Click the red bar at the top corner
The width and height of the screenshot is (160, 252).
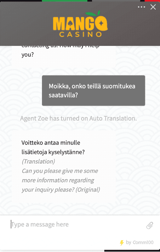tap(152, 1)
